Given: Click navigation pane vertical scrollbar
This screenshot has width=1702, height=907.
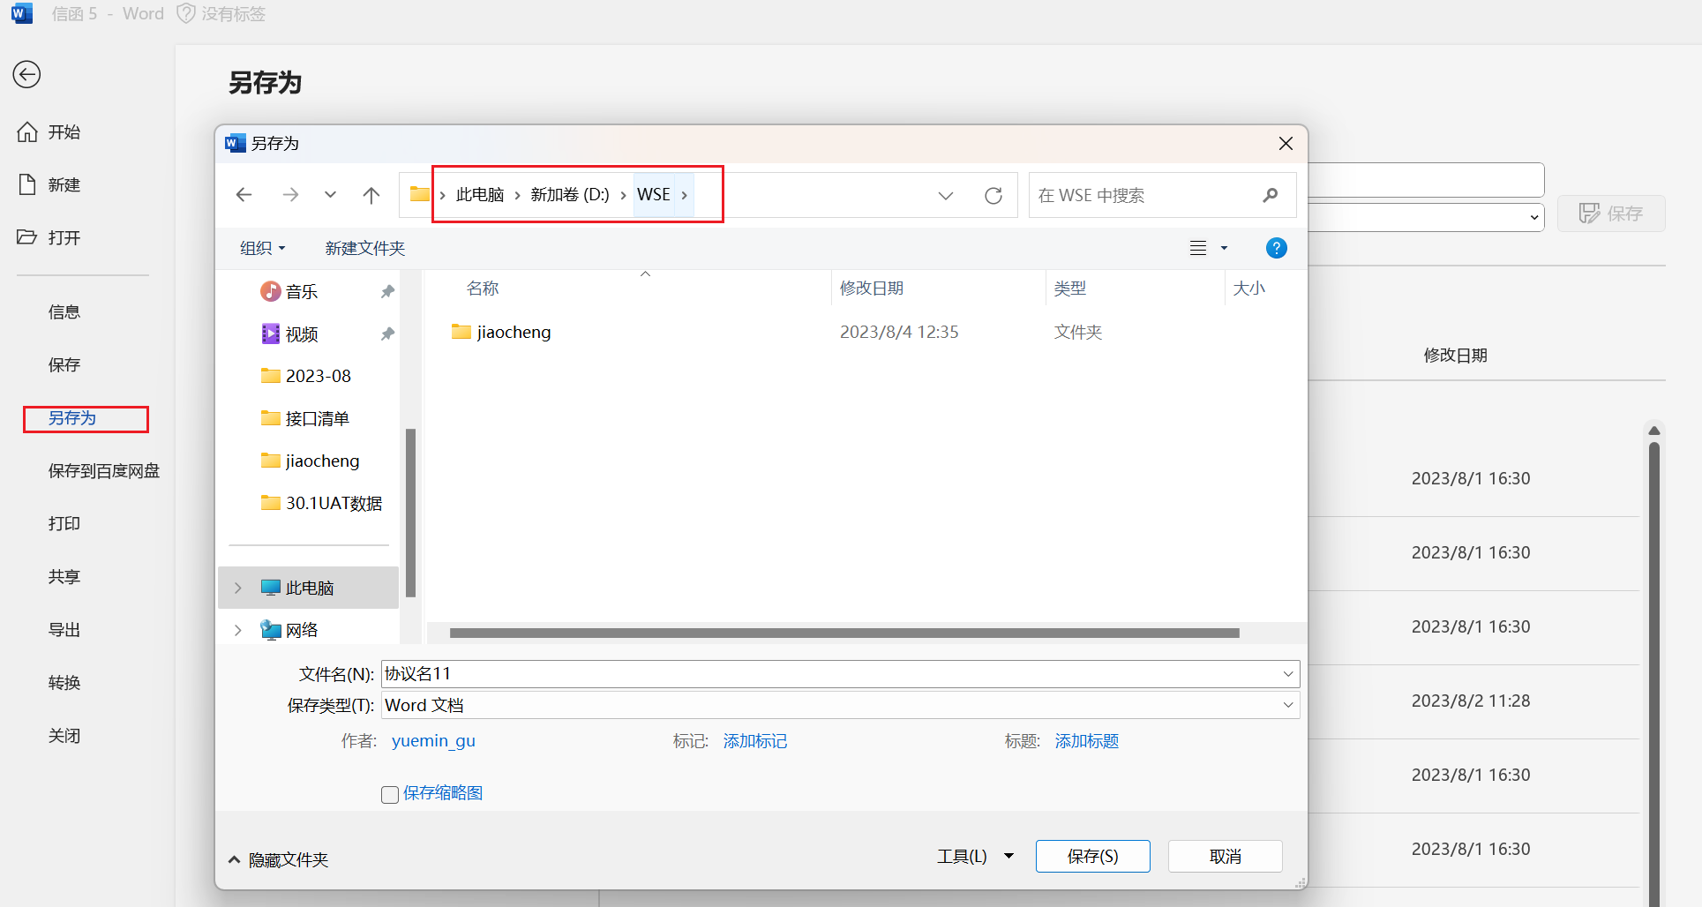Looking at the screenshot, I should 410,512.
